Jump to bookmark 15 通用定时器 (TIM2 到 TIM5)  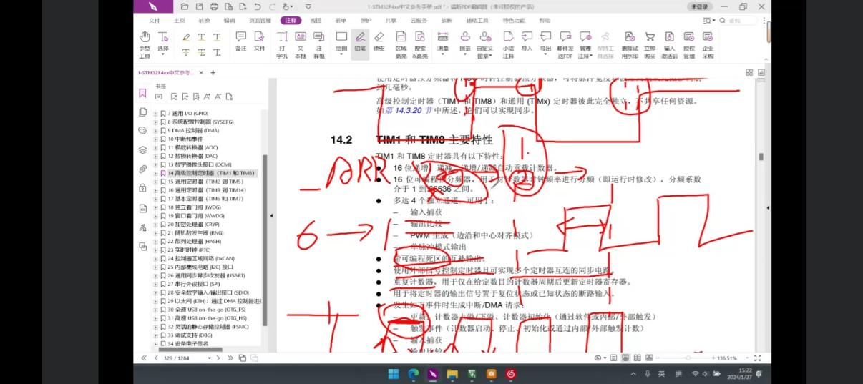pyautogui.click(x=205, y=182)
